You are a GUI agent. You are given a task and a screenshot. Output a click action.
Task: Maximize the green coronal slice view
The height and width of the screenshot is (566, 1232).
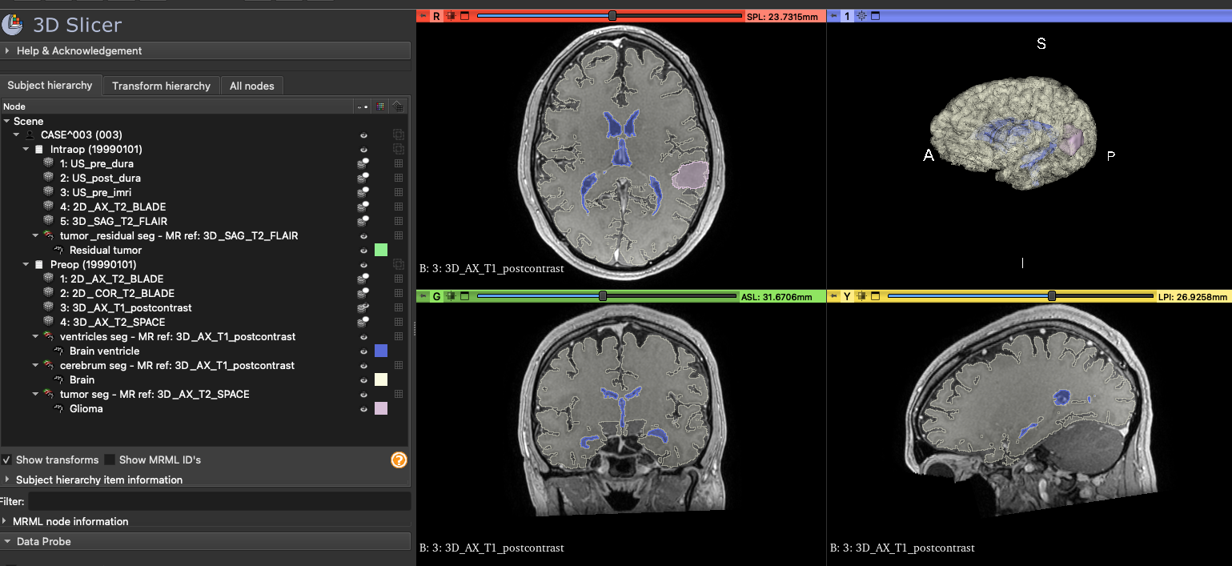(465, 295)
